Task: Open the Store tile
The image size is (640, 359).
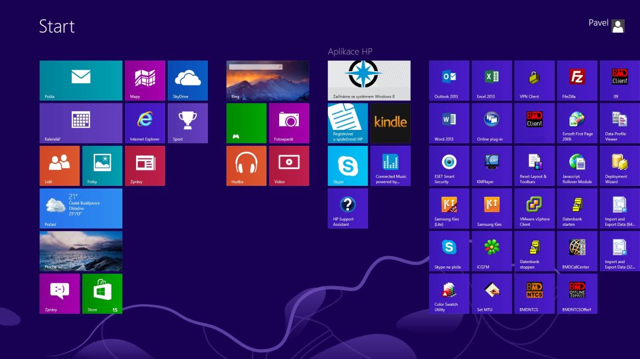Action: pos(102,294)
